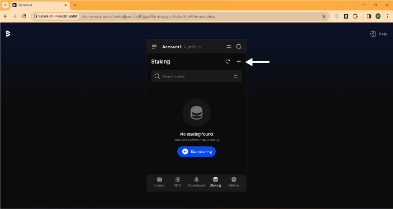Open the browser extensions puzzle icon

(355, 16)
